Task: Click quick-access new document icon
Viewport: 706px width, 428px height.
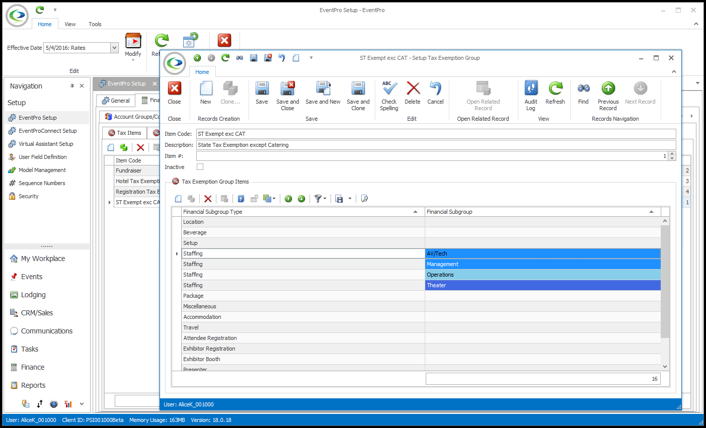Action: (296, 58)
